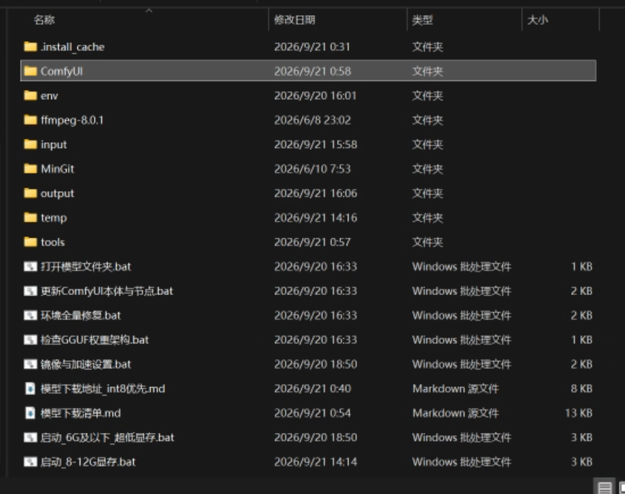
Task: Sort files by the 名称 column header
Action: point(44,19)
